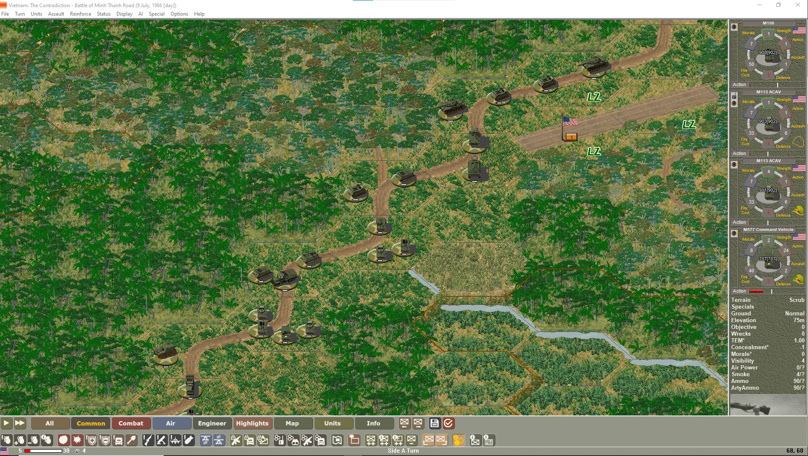
Task: Click the double-arrow fast-forward button
Action: [20, 423]
